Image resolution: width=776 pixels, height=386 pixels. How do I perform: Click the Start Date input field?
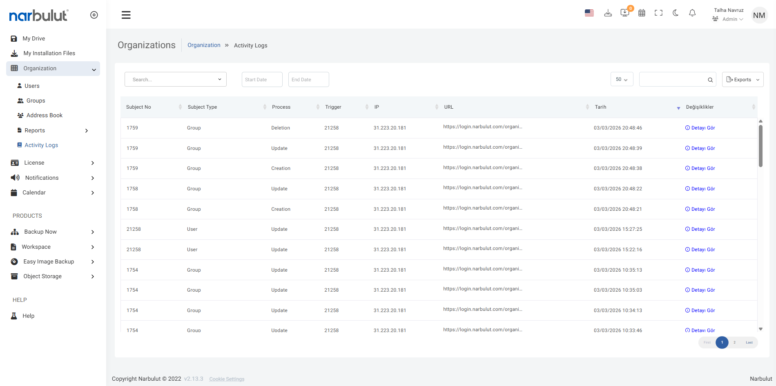[x=262, y=80]
